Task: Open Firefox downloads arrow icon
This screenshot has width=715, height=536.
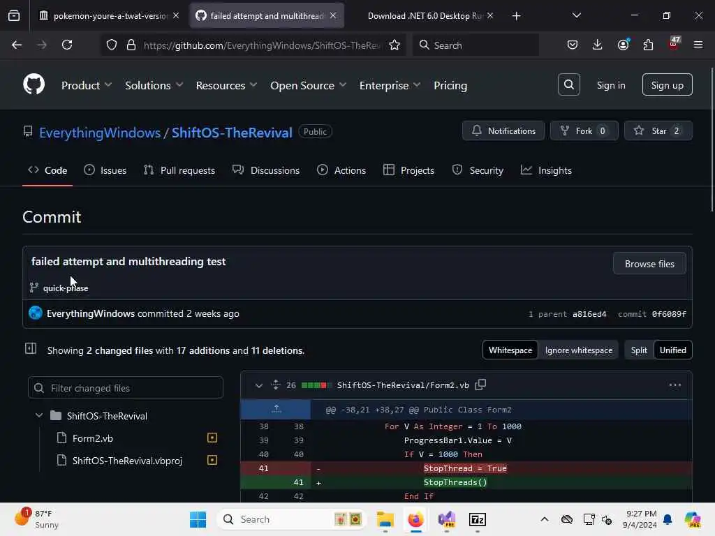Action: coord(598,45)
